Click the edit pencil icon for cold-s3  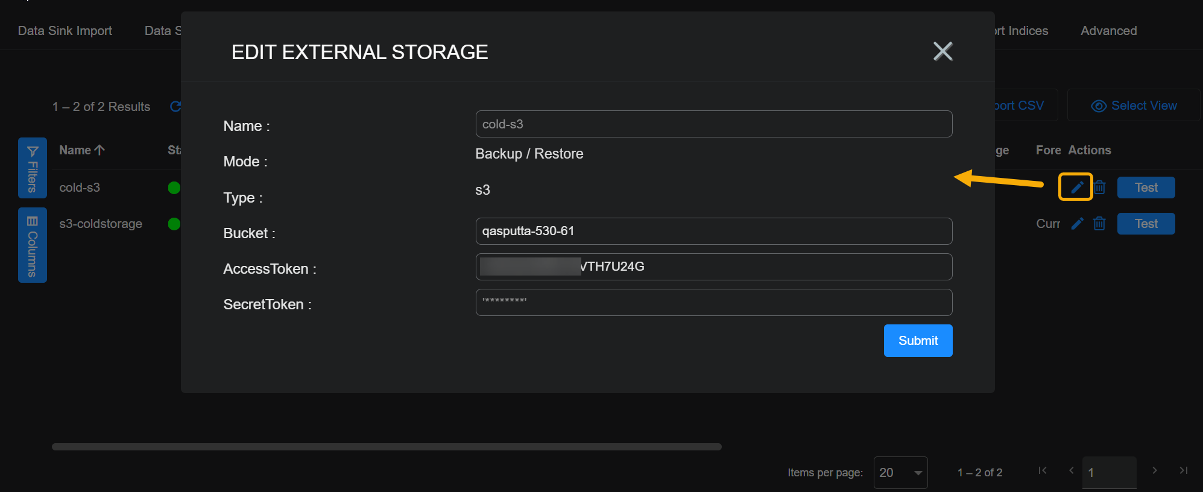pos(1076,188)
